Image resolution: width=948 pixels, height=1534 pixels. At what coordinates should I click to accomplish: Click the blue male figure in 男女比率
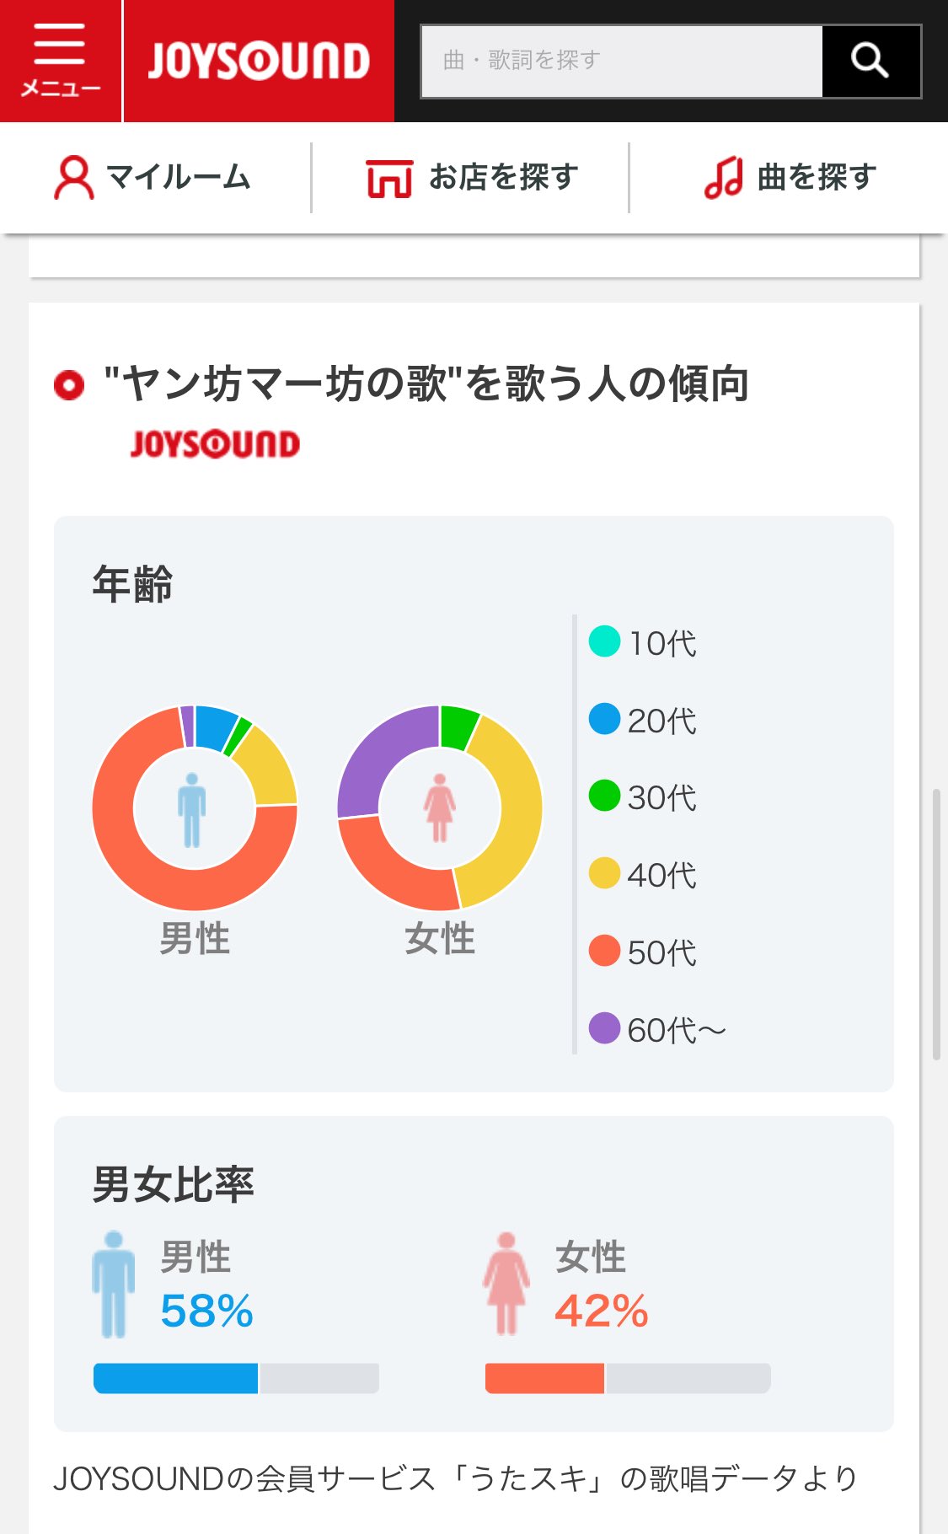click(113, 1284)
